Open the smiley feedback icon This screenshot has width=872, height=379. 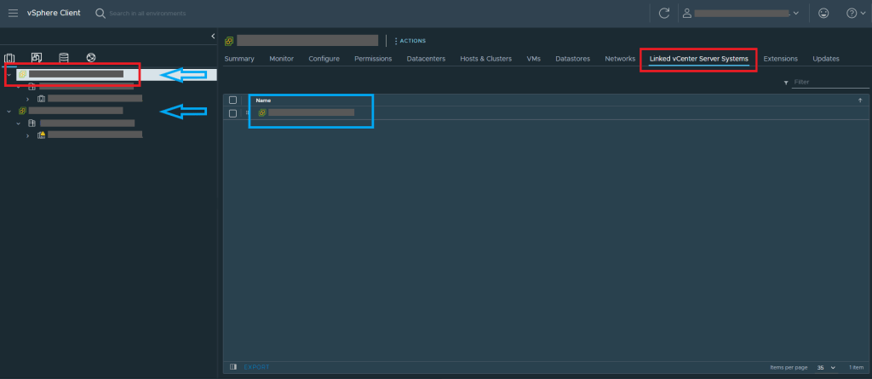pos(823,14)
